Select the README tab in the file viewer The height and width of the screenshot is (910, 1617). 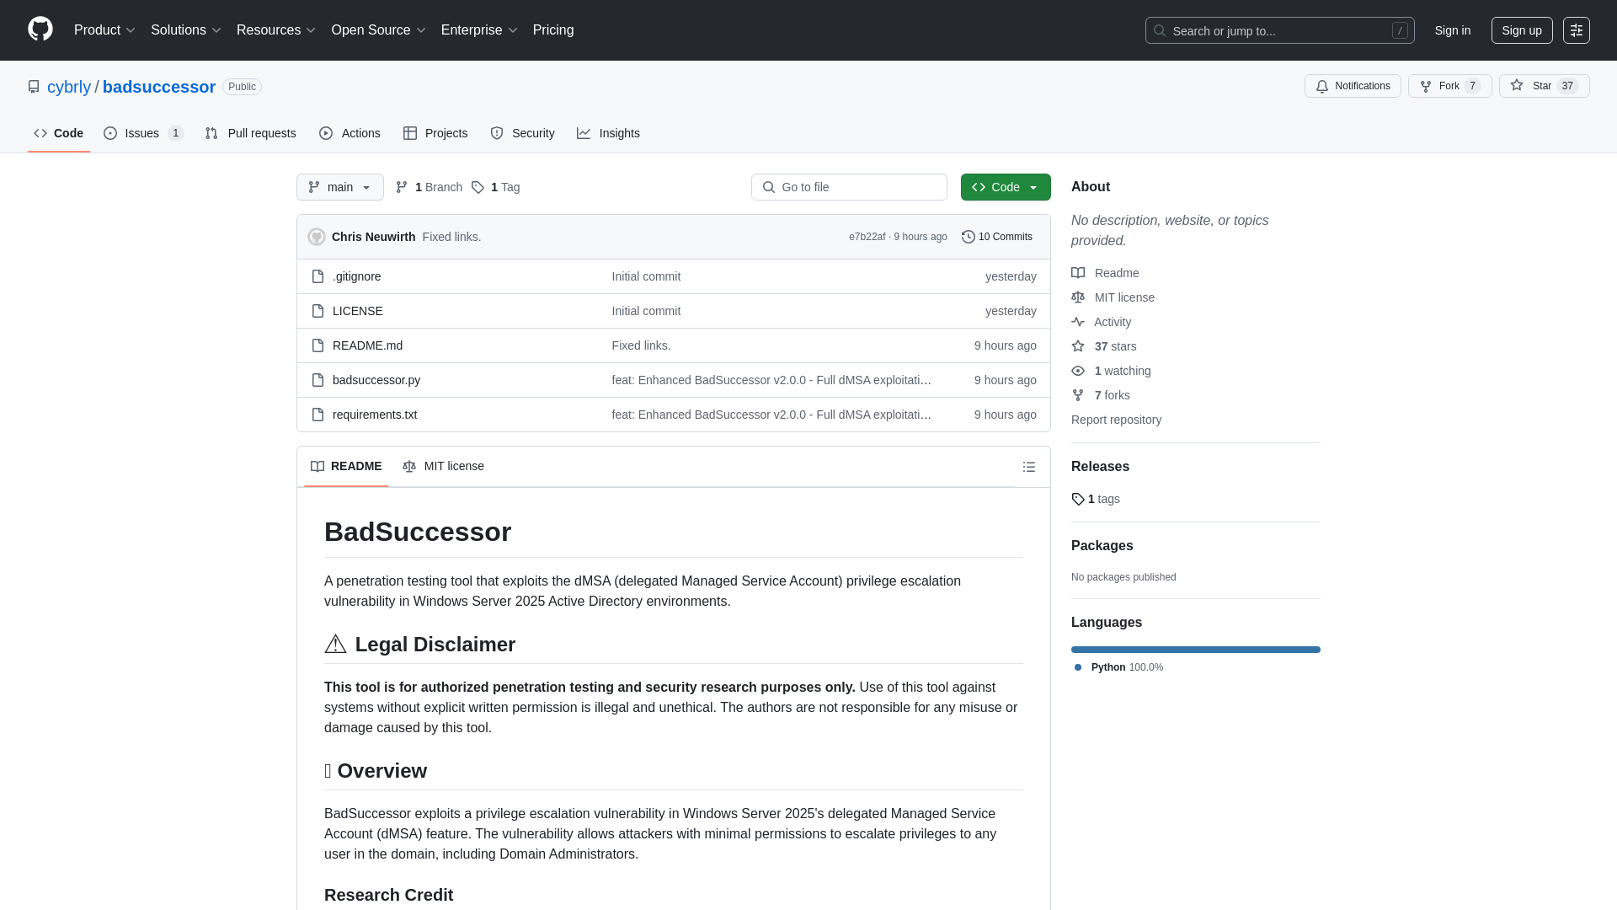coord(346,466)
